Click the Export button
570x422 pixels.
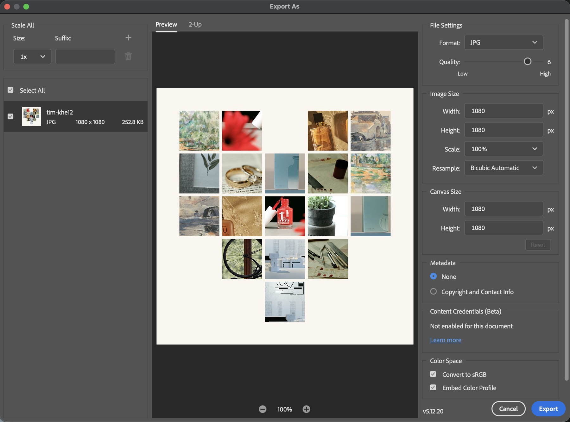coord(548,409)
